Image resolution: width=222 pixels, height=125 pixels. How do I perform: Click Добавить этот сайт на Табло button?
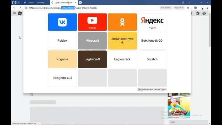coord(152,90)
